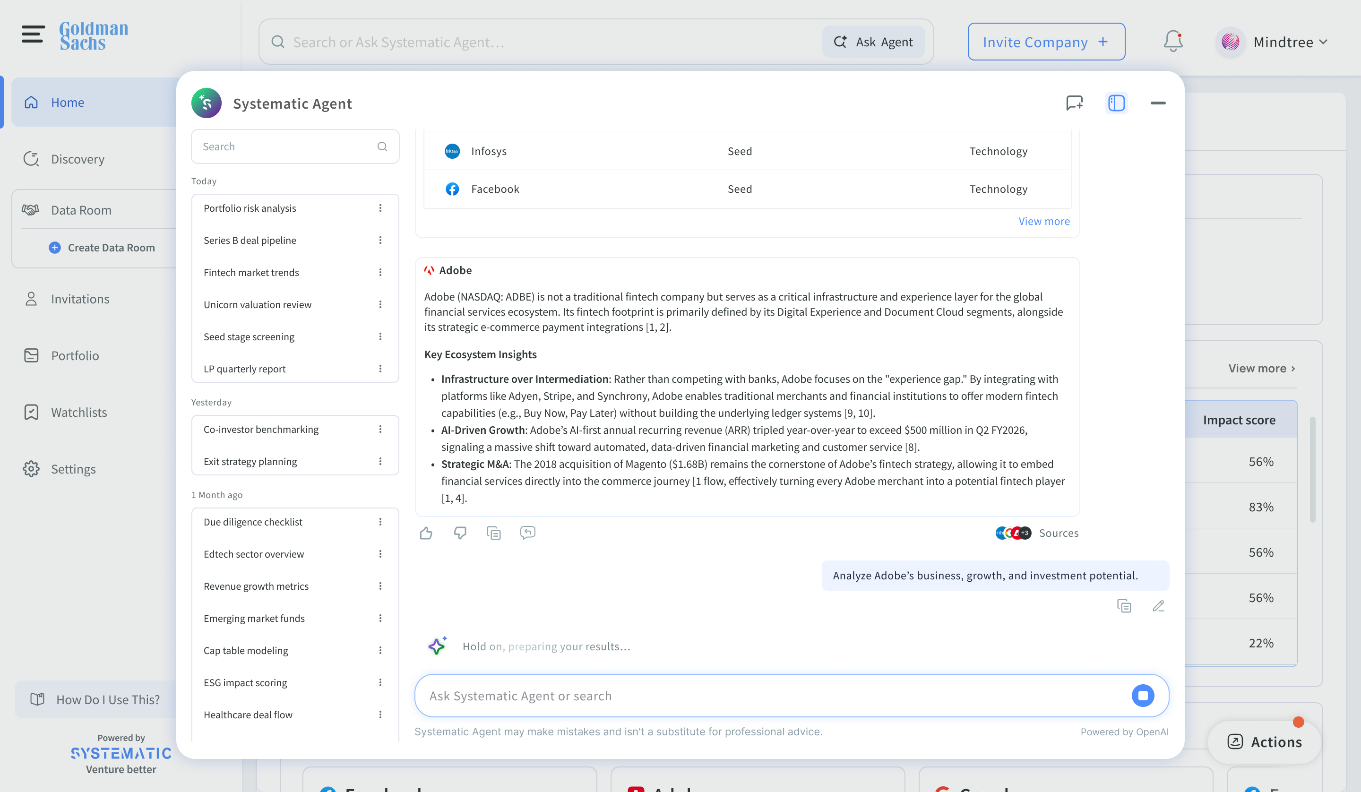1361x792 pixels.
Task: Expand the Mindtree account dropdown
Action: (x=1323, y=42)
